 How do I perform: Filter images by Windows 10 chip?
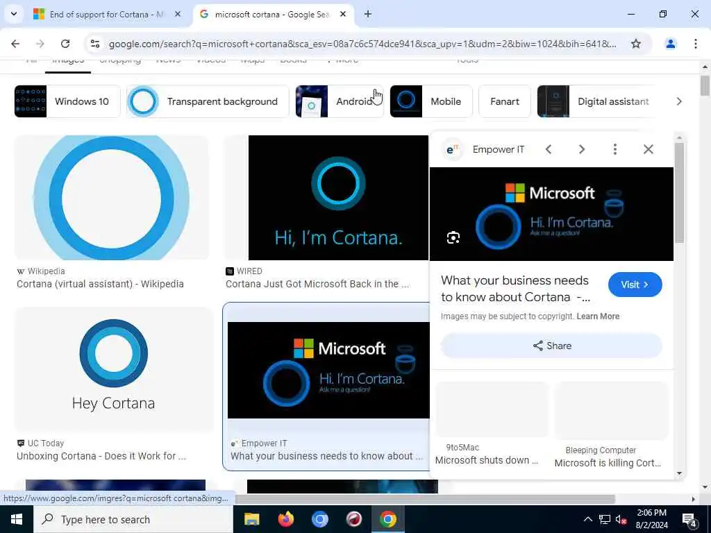pyautogui.click(x=67, y=101)
